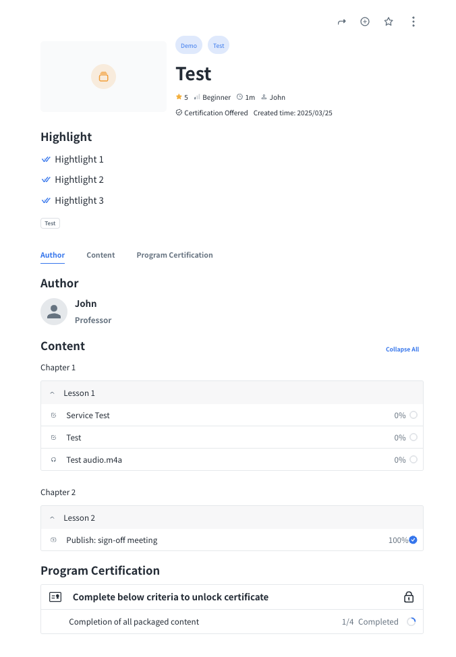
Task: Click the course thumbnail image
Action: (103, 77)
